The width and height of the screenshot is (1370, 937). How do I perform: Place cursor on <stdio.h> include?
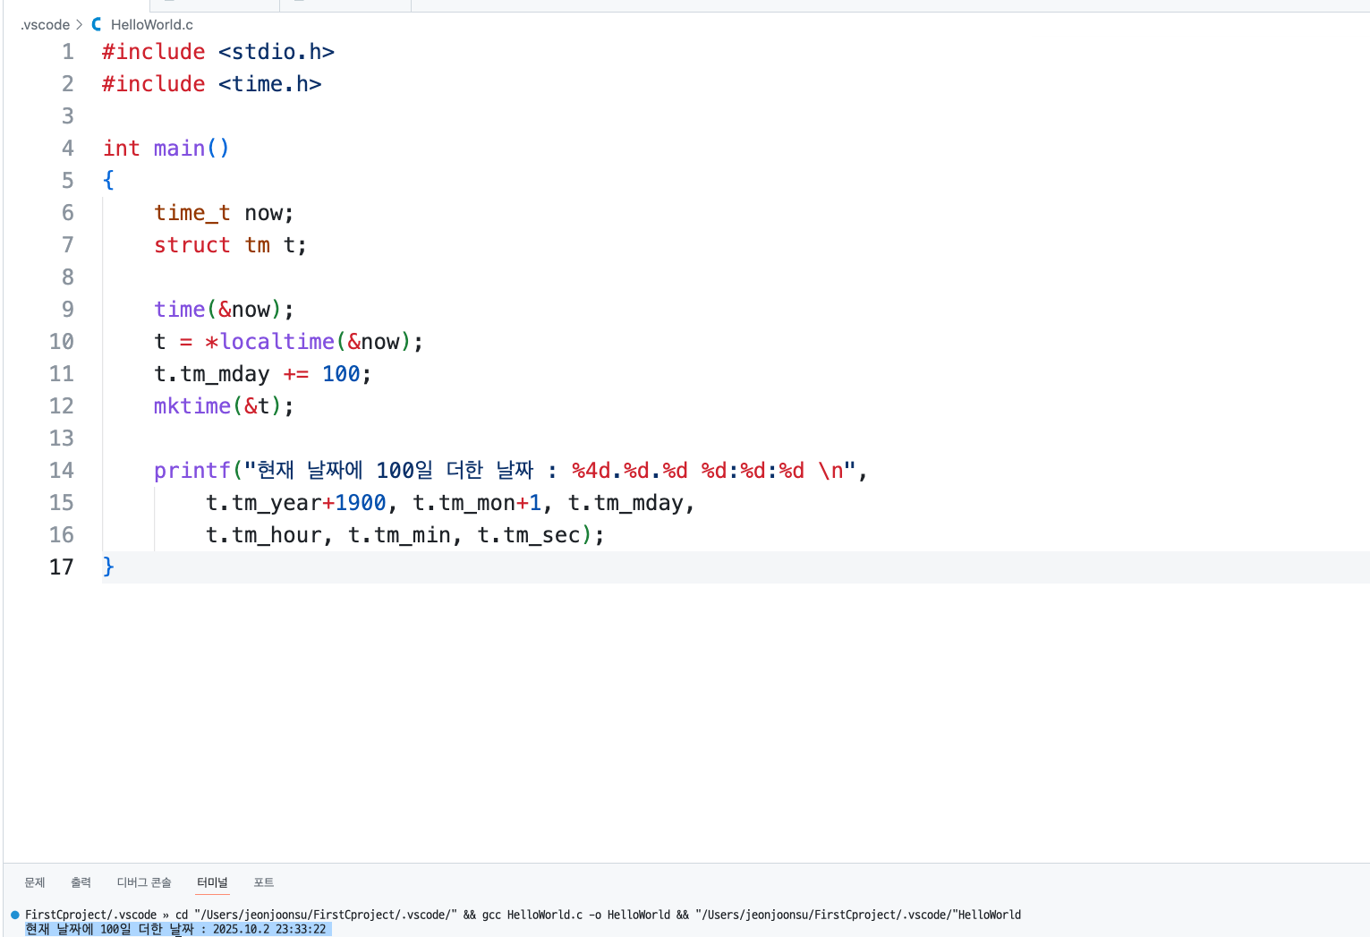tap(277, 52)
